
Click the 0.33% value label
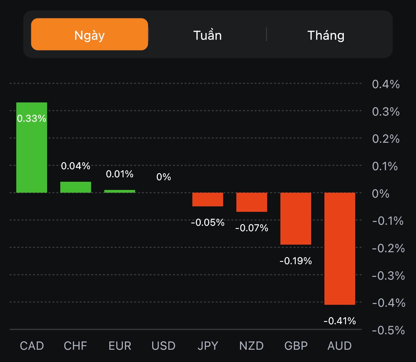(32, 119)
